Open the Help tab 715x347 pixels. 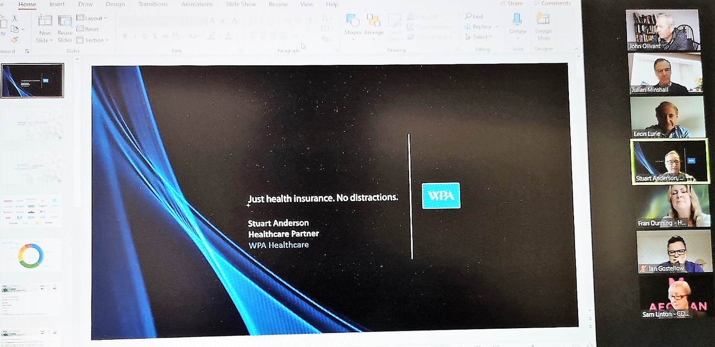click(332, 5)
